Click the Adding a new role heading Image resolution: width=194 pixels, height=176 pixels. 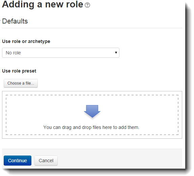point(43,4)
